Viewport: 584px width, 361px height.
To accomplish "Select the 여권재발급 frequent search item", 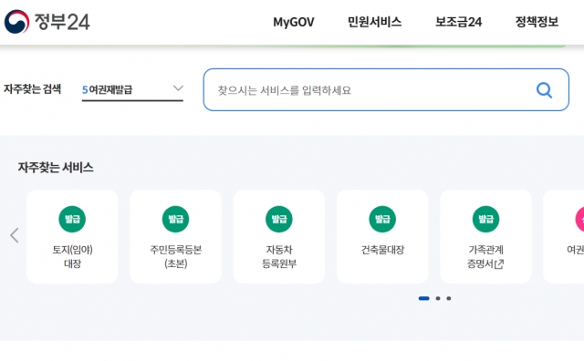I will pyautogui.click(x=108, y=89).
